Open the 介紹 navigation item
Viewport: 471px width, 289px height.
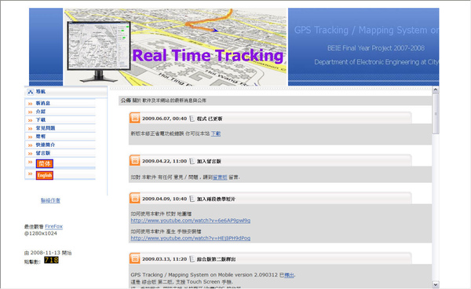(x=41, y=112)
